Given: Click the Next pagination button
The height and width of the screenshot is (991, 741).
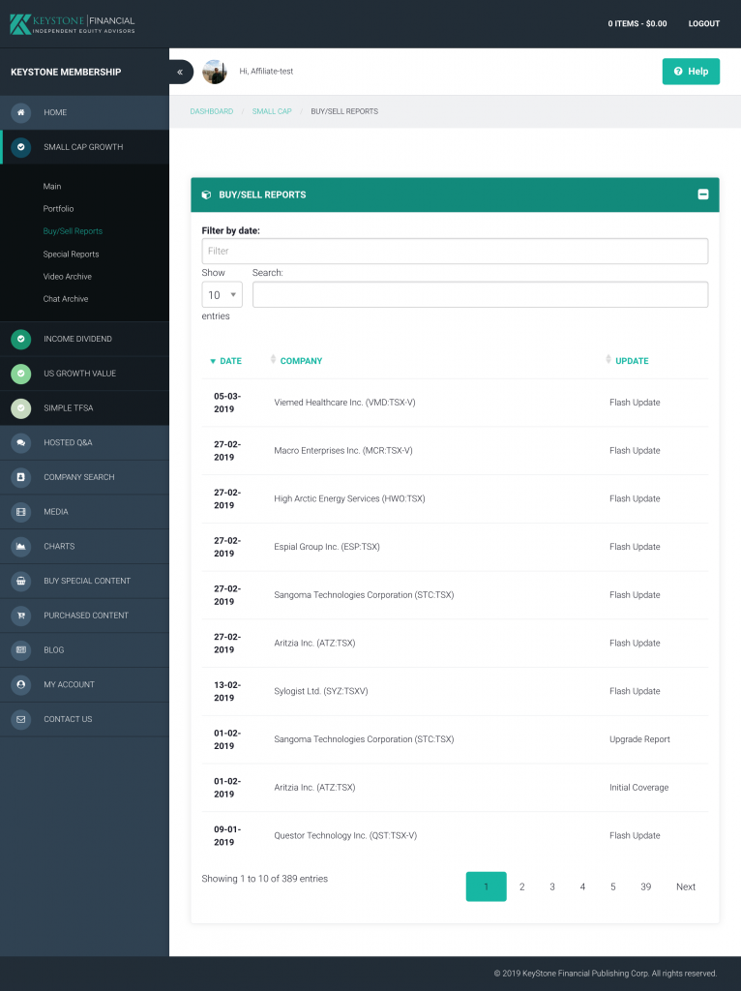Looking at the screenshot, I should point(686,887).
